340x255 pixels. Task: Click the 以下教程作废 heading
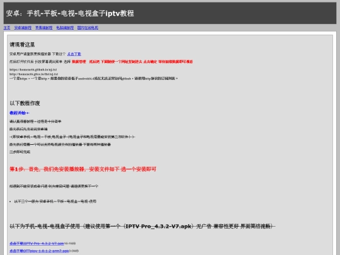pyautogui.click(x=25, y=103)
